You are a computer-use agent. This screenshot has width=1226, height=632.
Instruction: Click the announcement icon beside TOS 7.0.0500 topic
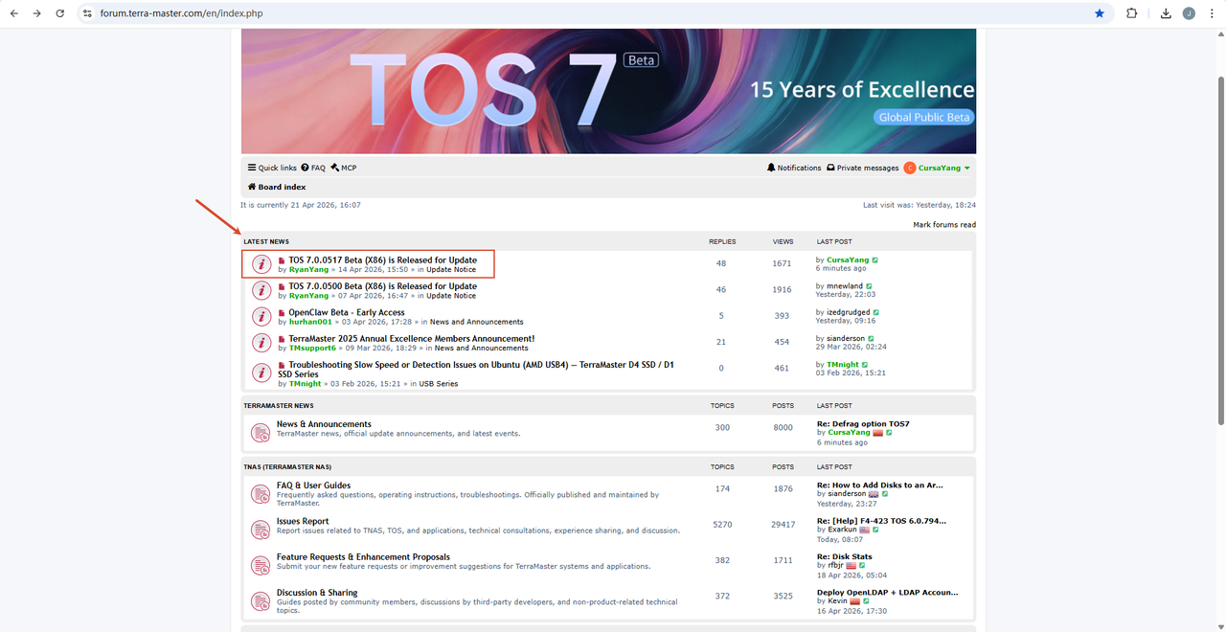(261, 290)
